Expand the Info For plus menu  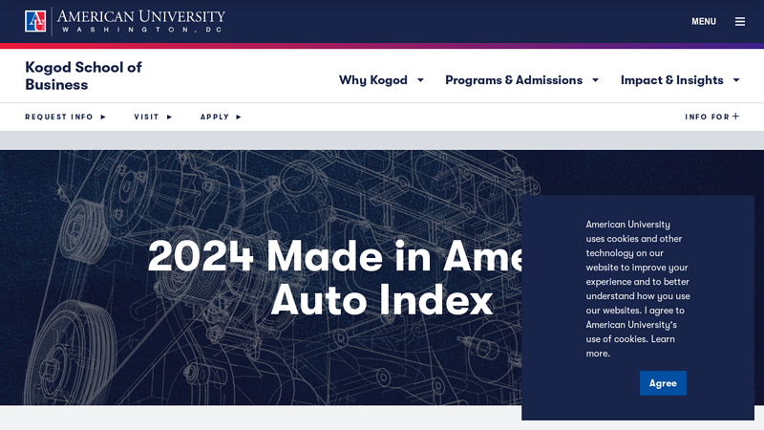[711, 117]
